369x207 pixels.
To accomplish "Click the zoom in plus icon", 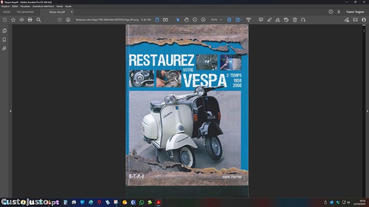I will point(203,20).
